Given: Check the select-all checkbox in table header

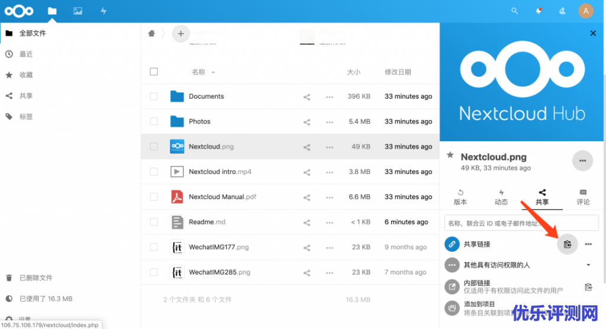Looking at the screenshot, I should [154, 72].
